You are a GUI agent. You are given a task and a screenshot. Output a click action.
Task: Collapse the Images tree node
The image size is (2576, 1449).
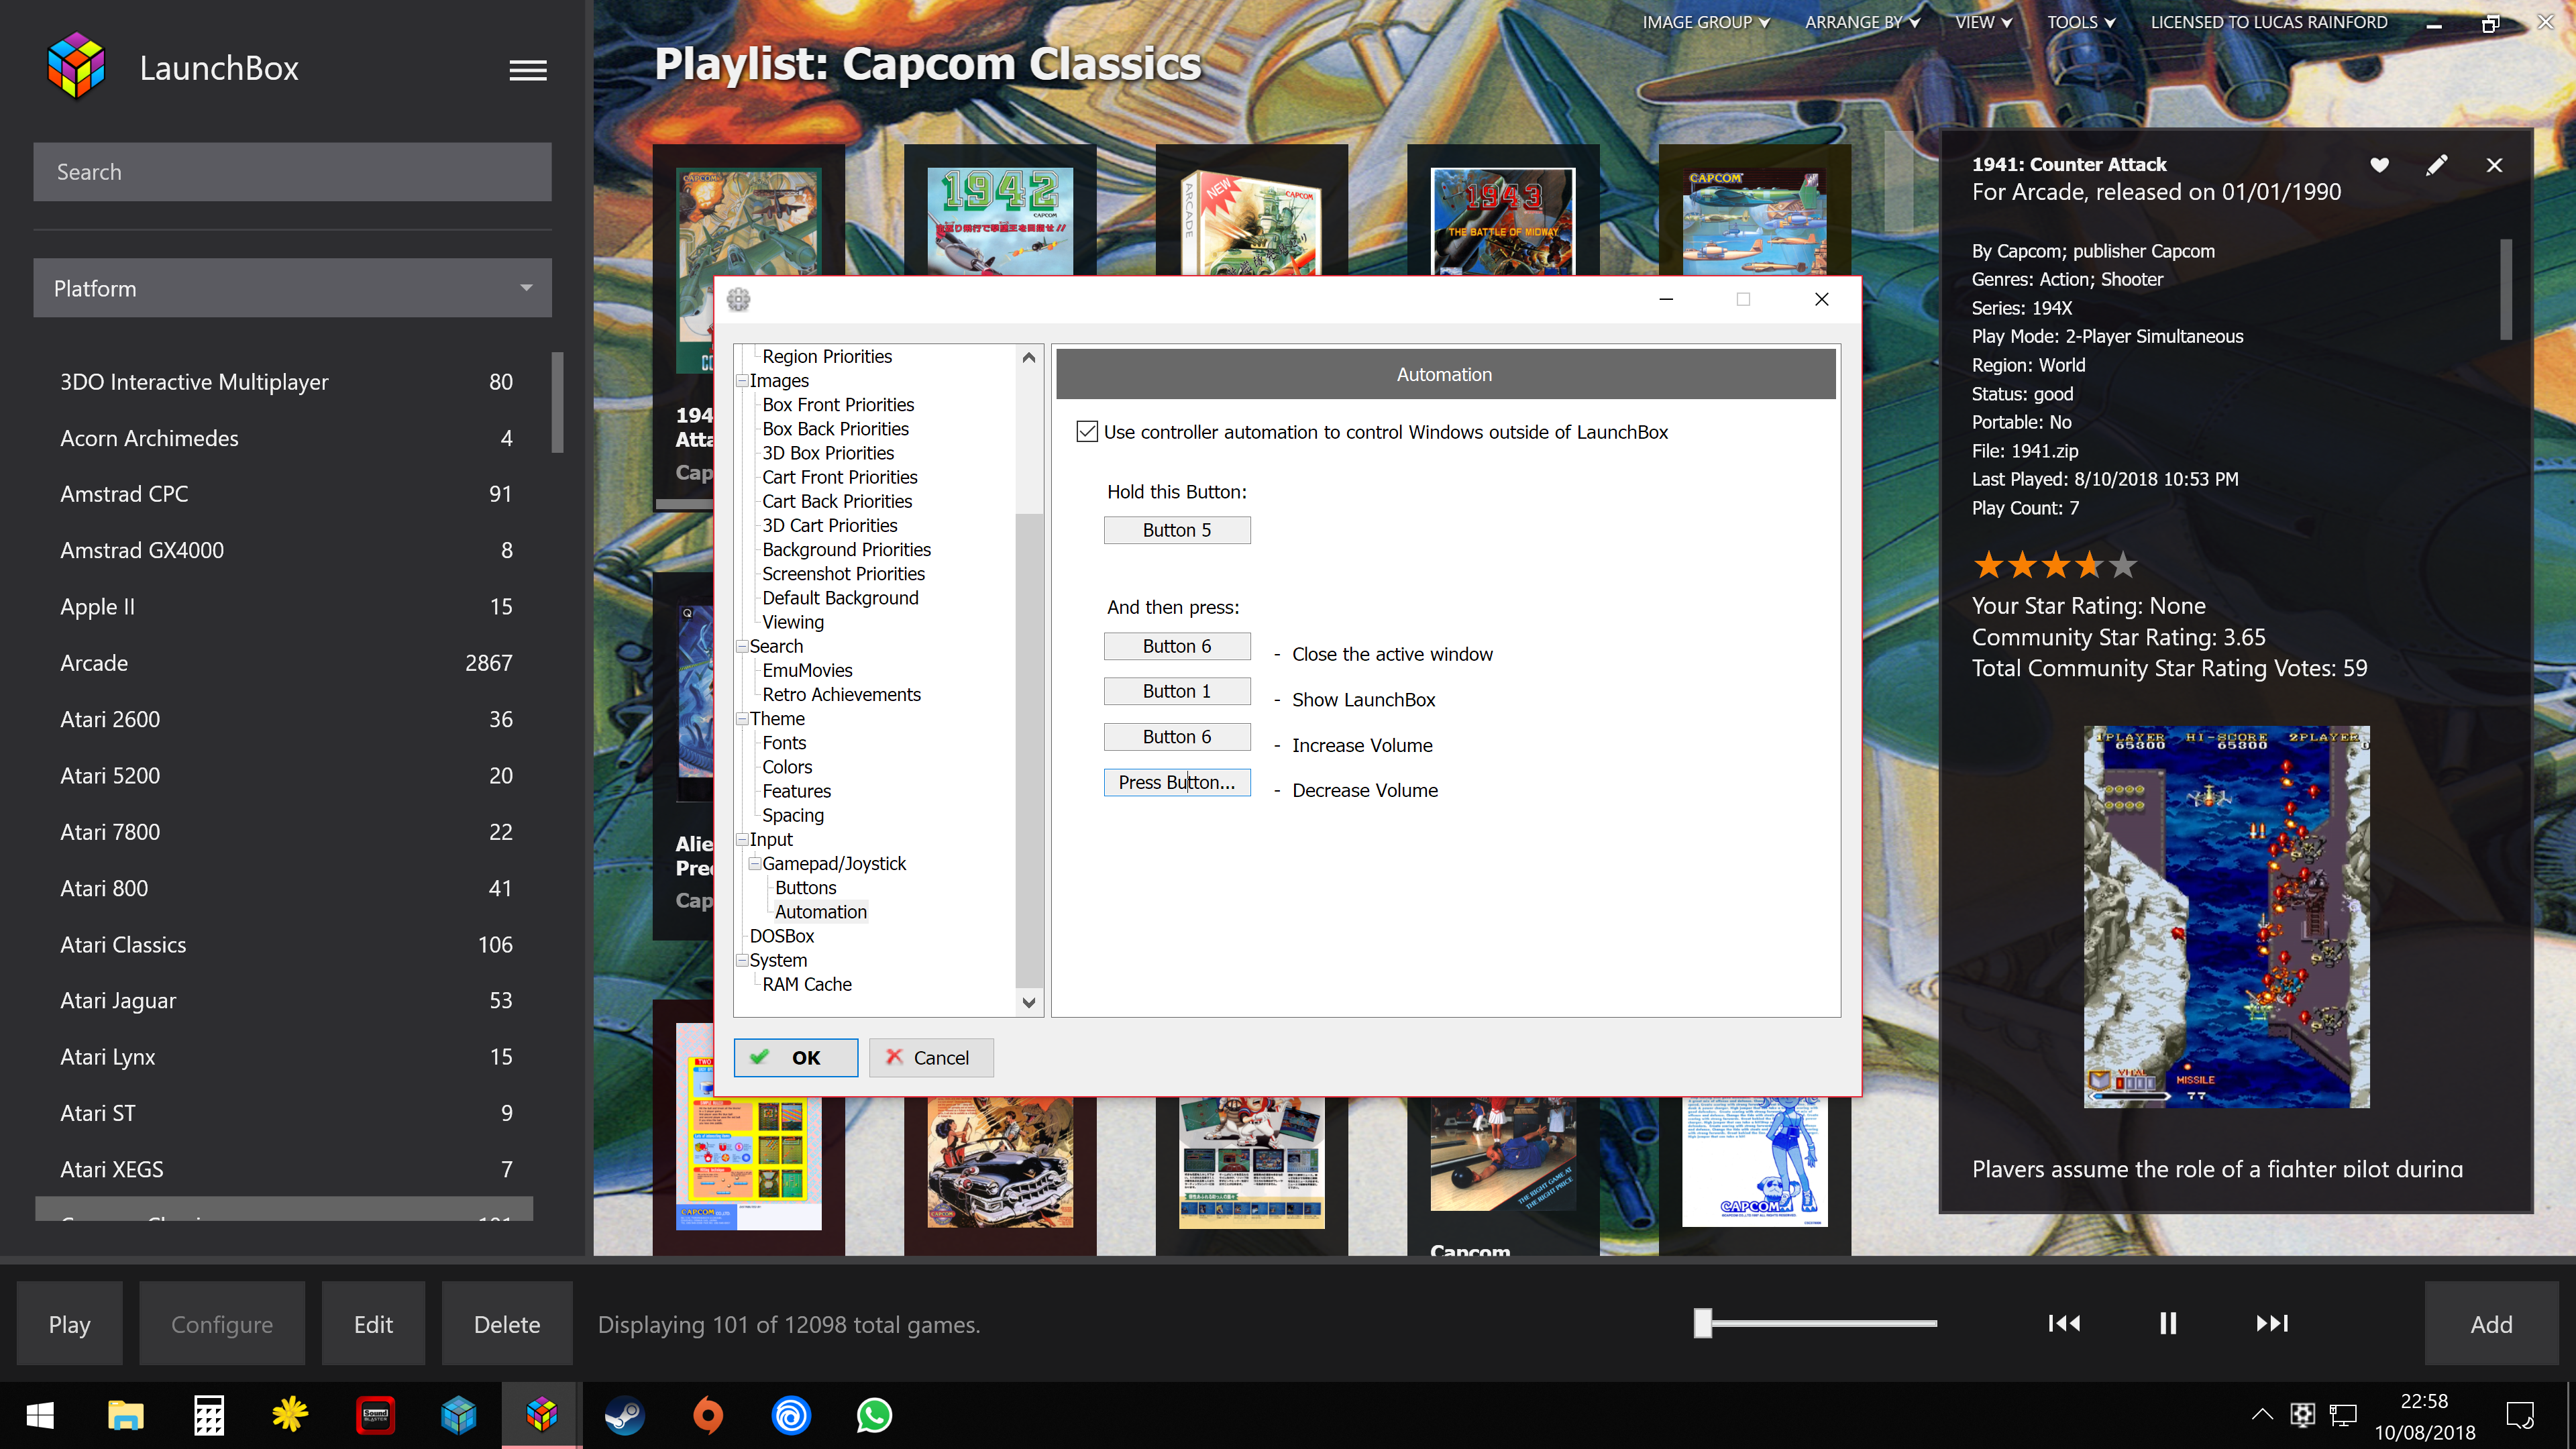[x=742, y=381]
